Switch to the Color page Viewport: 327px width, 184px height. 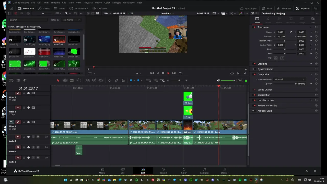click(x=184, y=171)
